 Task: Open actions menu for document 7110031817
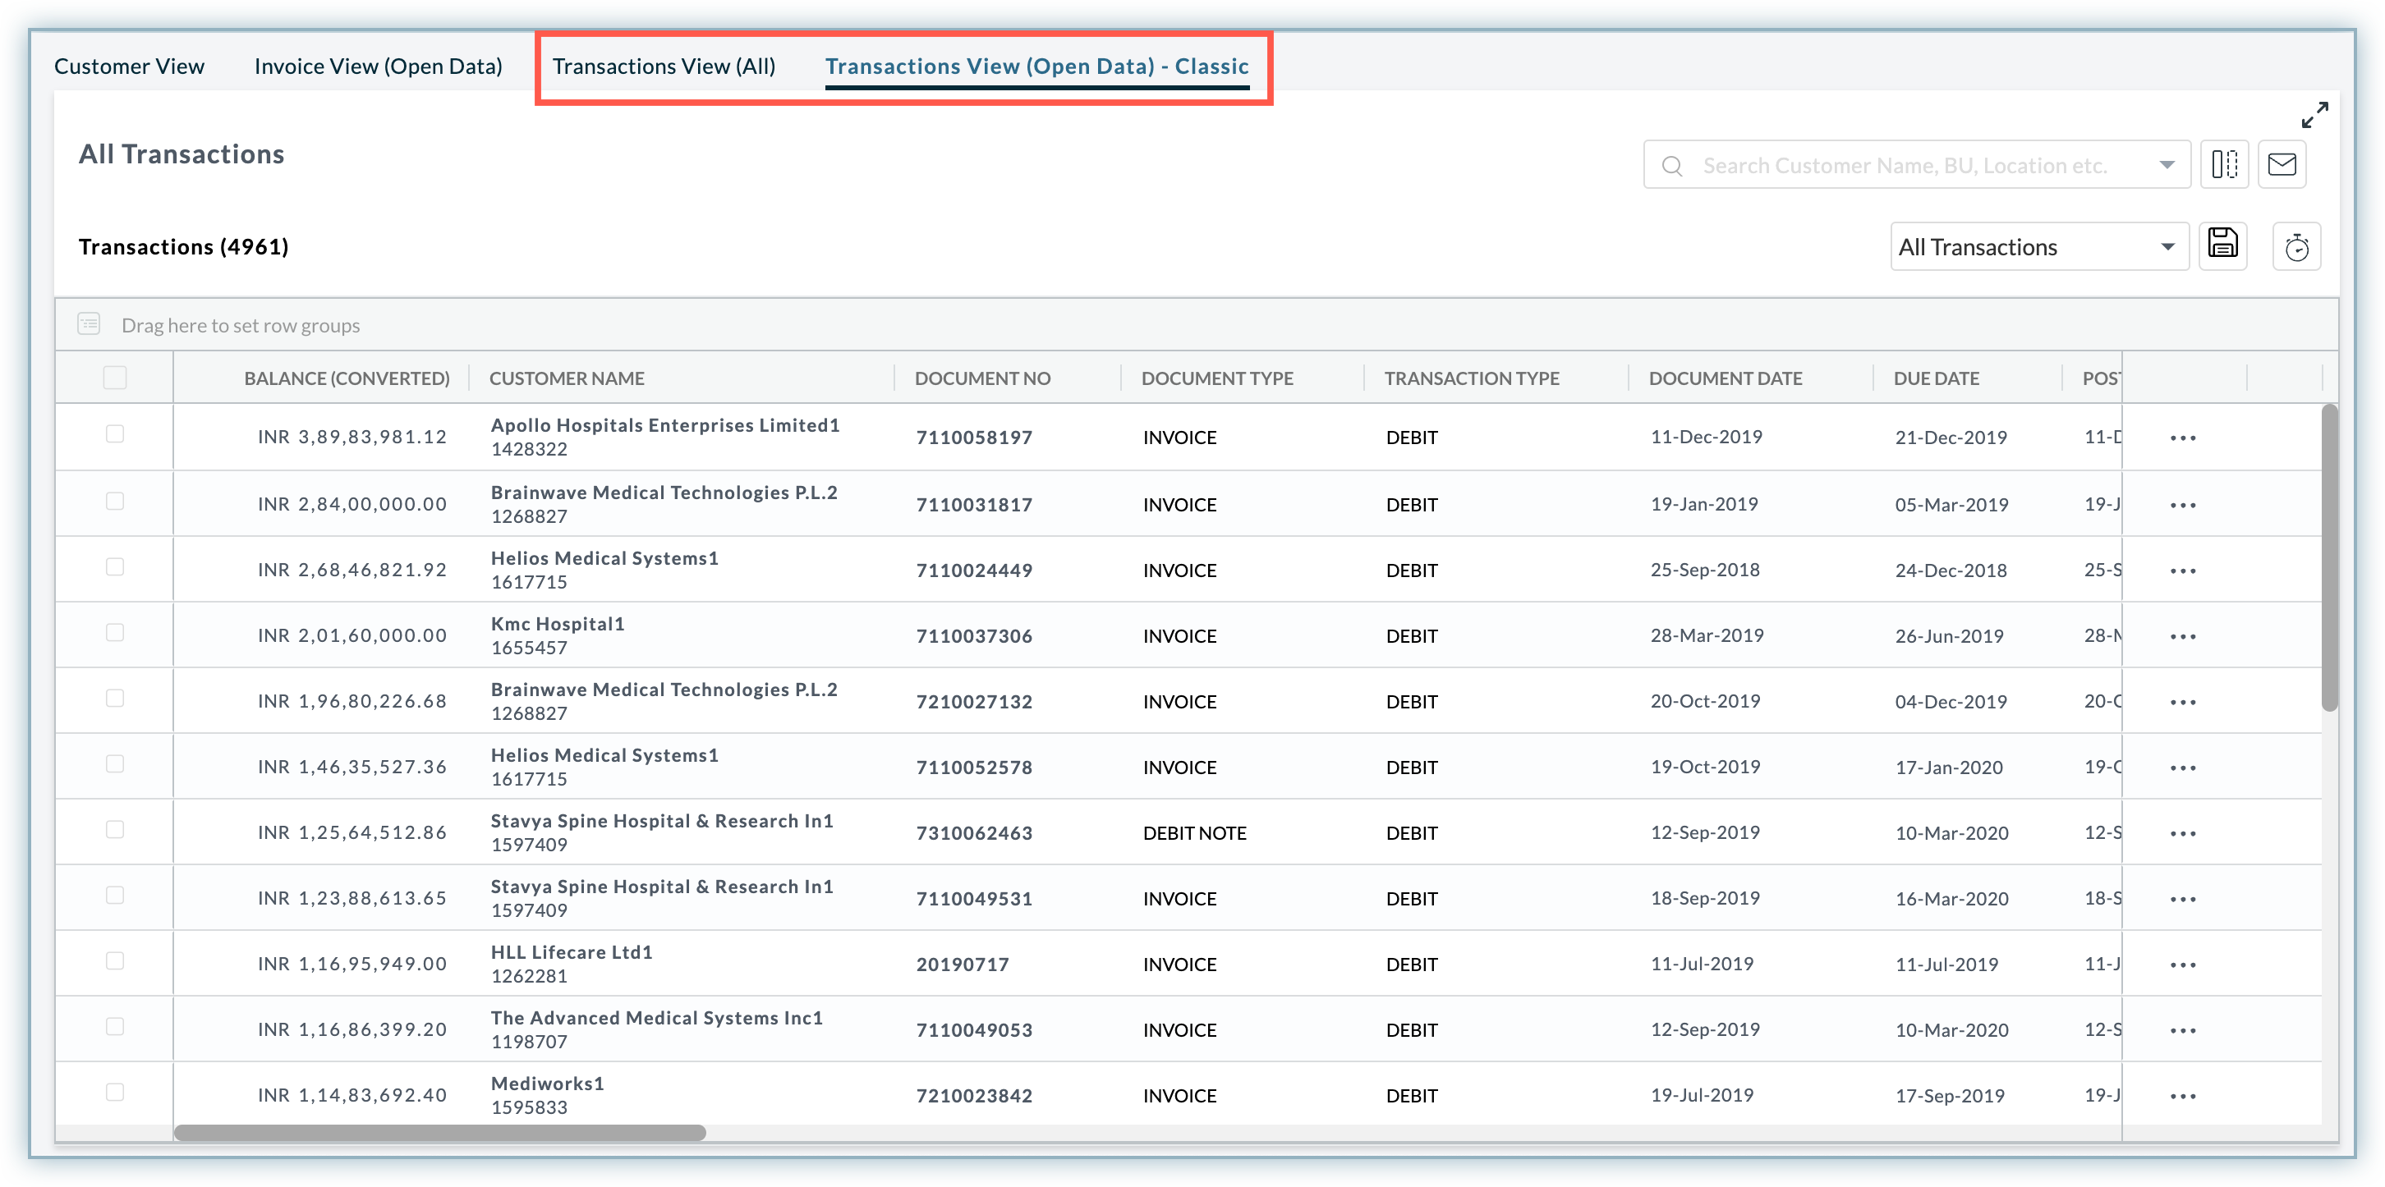2182,505
